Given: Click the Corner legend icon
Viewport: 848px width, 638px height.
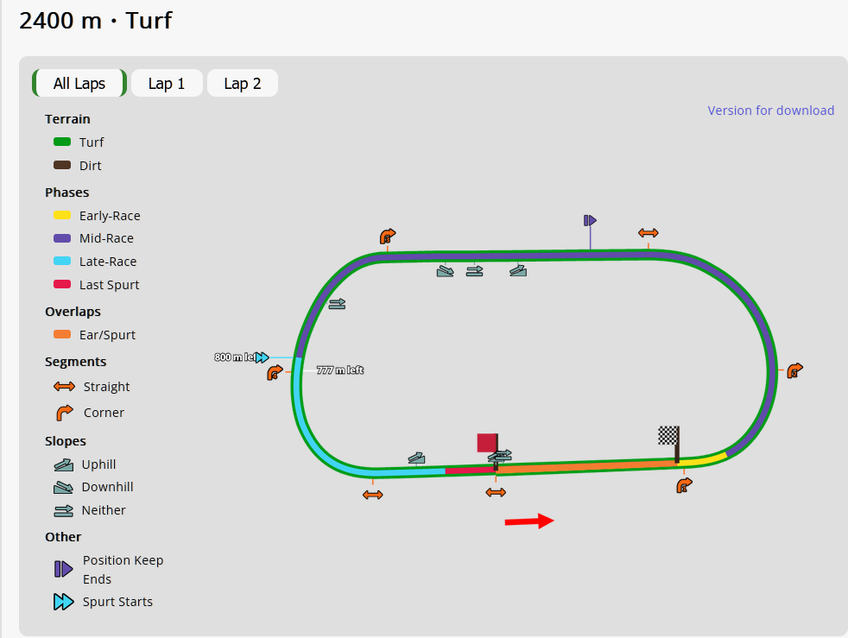Looking at the screenshot, I should (65, 413).
